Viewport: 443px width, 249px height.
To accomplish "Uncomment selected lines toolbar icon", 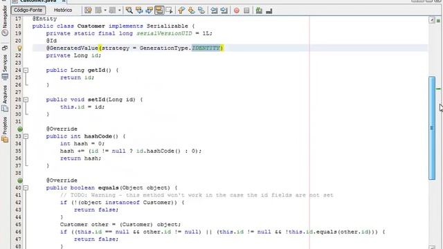I will (259, 10).
